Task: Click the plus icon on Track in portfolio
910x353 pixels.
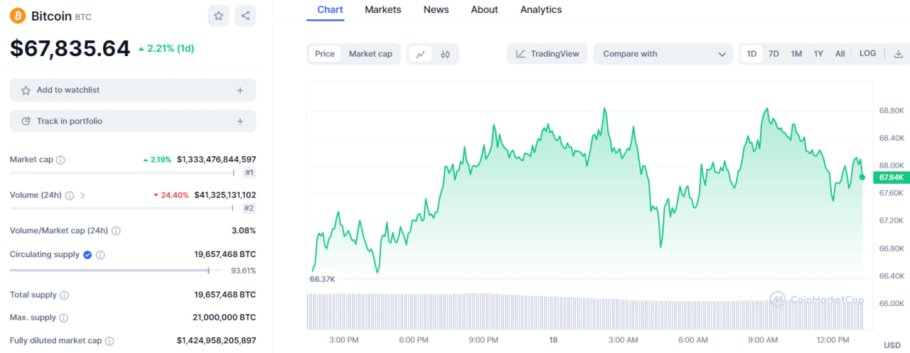Action: click(x=240, y=121)
